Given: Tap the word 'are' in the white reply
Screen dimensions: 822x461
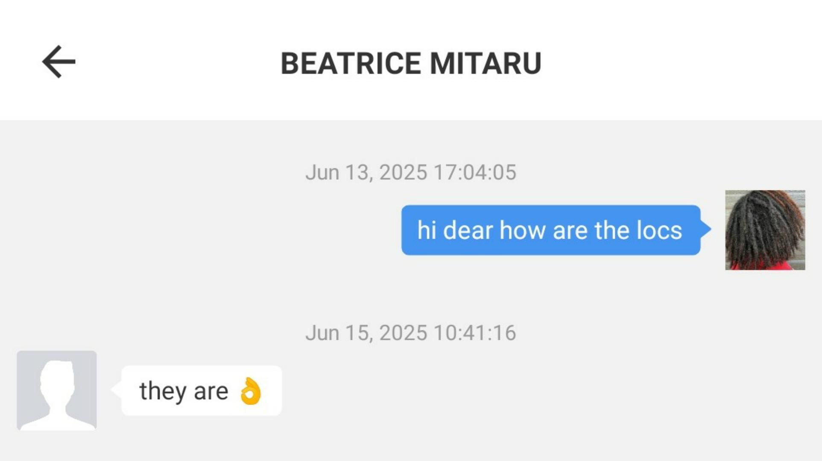Looking at the screenshot, I should 211,392.
